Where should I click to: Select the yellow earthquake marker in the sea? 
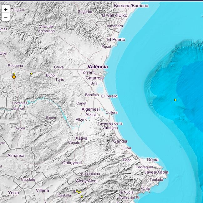(x=175, y=100)
